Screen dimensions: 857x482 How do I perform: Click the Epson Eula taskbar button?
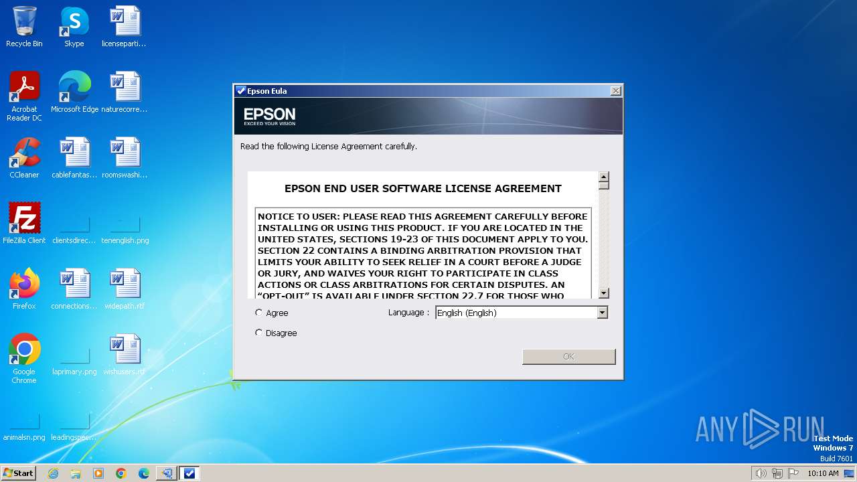click(x=189, y=473)
